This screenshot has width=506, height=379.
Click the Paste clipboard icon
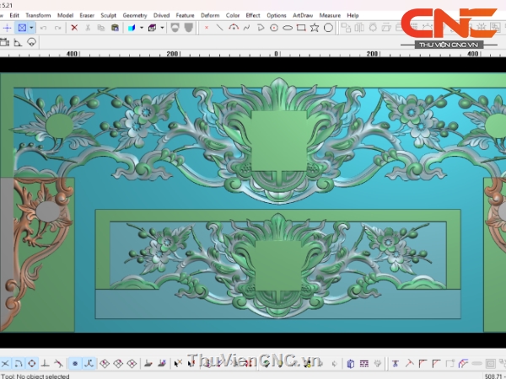coord(115,28)
